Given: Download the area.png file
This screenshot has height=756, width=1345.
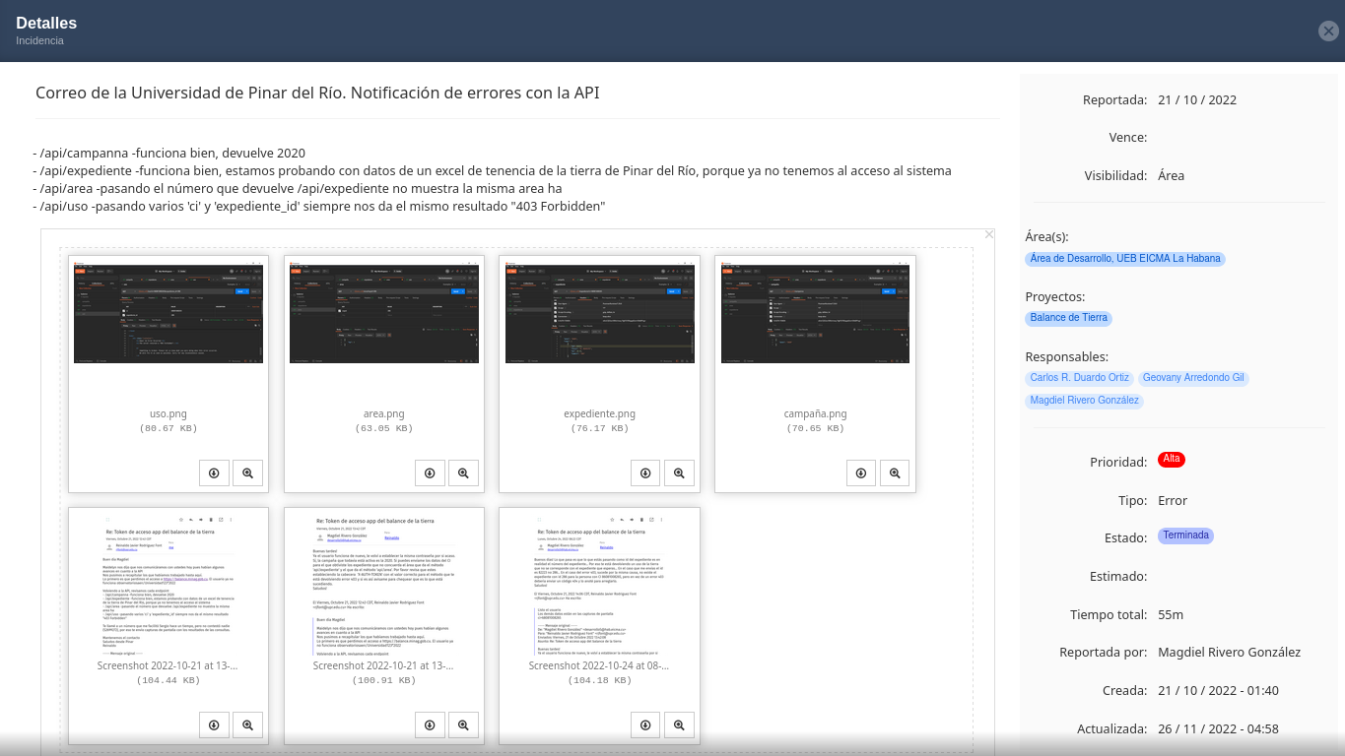Looking at the screenshot, I should point(430,473).
